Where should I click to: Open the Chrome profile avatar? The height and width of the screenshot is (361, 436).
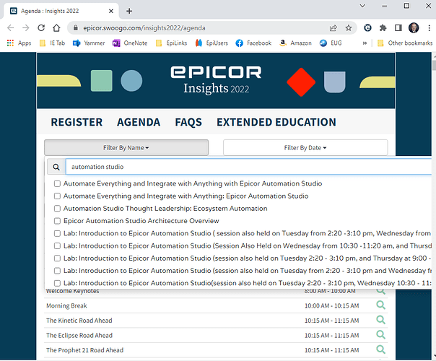(x=414, y=28)
